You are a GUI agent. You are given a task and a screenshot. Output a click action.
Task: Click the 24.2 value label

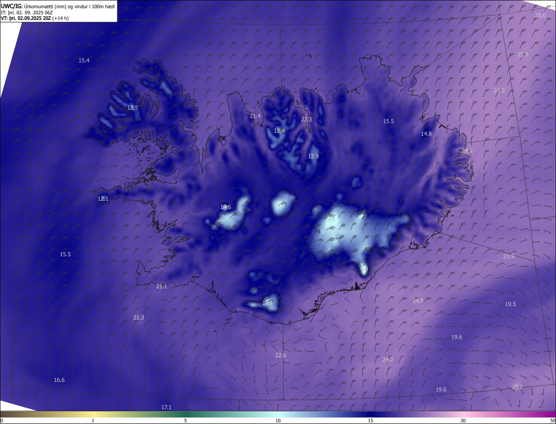tap(388, 360)
